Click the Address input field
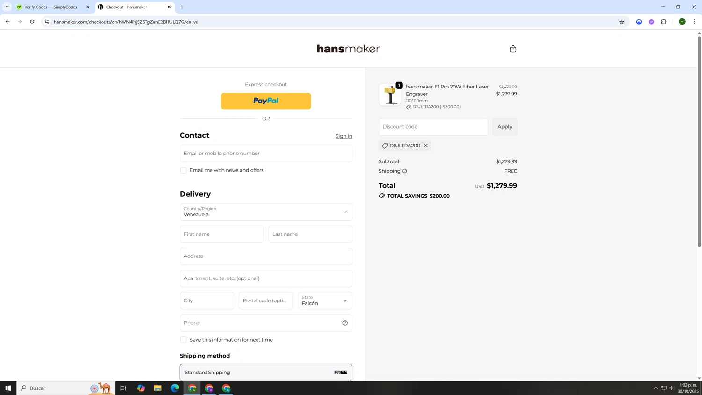 (266, 256)
